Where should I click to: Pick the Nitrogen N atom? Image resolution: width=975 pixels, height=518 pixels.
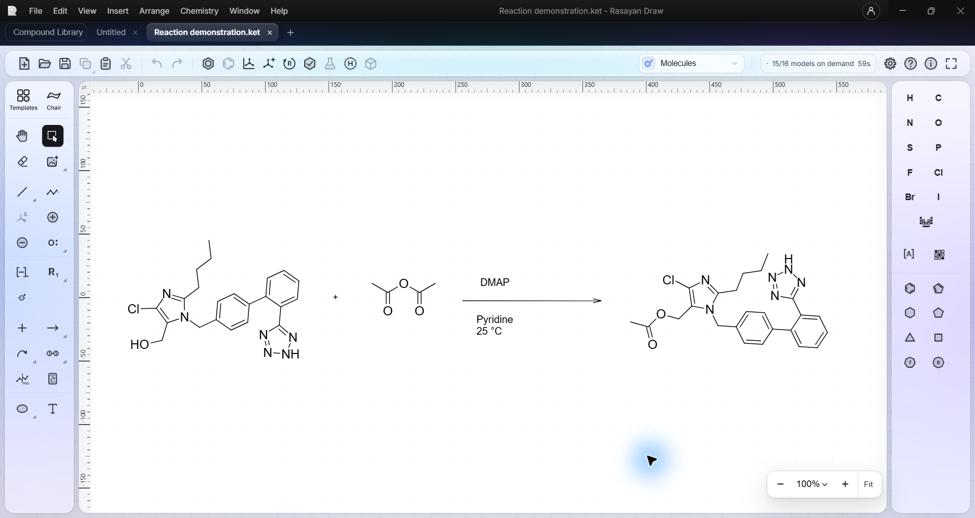coord(910,123)
